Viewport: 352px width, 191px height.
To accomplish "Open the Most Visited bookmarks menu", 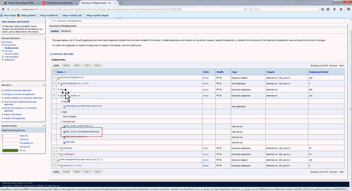I will click(x=8, y=15).
